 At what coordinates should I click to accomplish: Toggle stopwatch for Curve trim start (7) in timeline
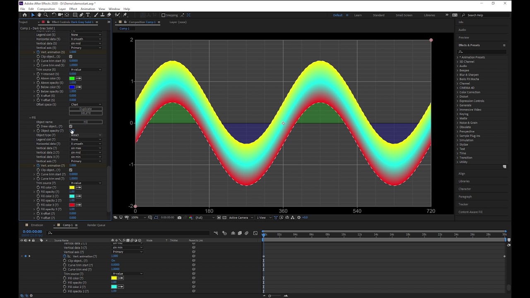point(65,265)
